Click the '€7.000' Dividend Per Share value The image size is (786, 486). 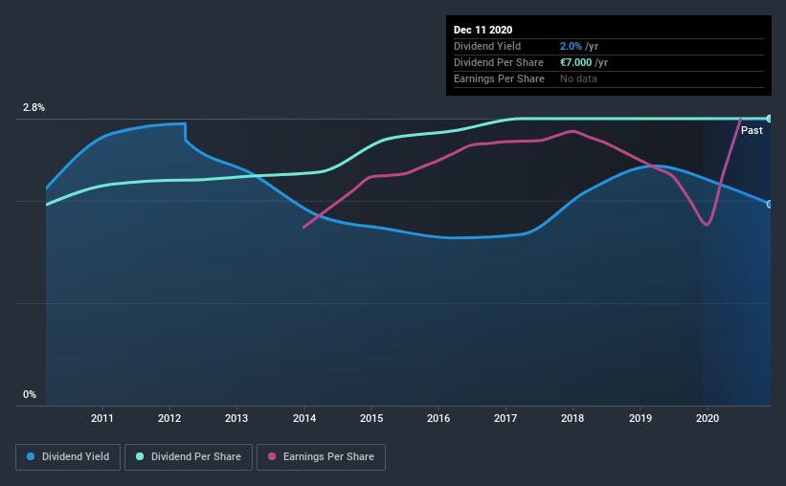pyautogui.click(x=576, y=62)
